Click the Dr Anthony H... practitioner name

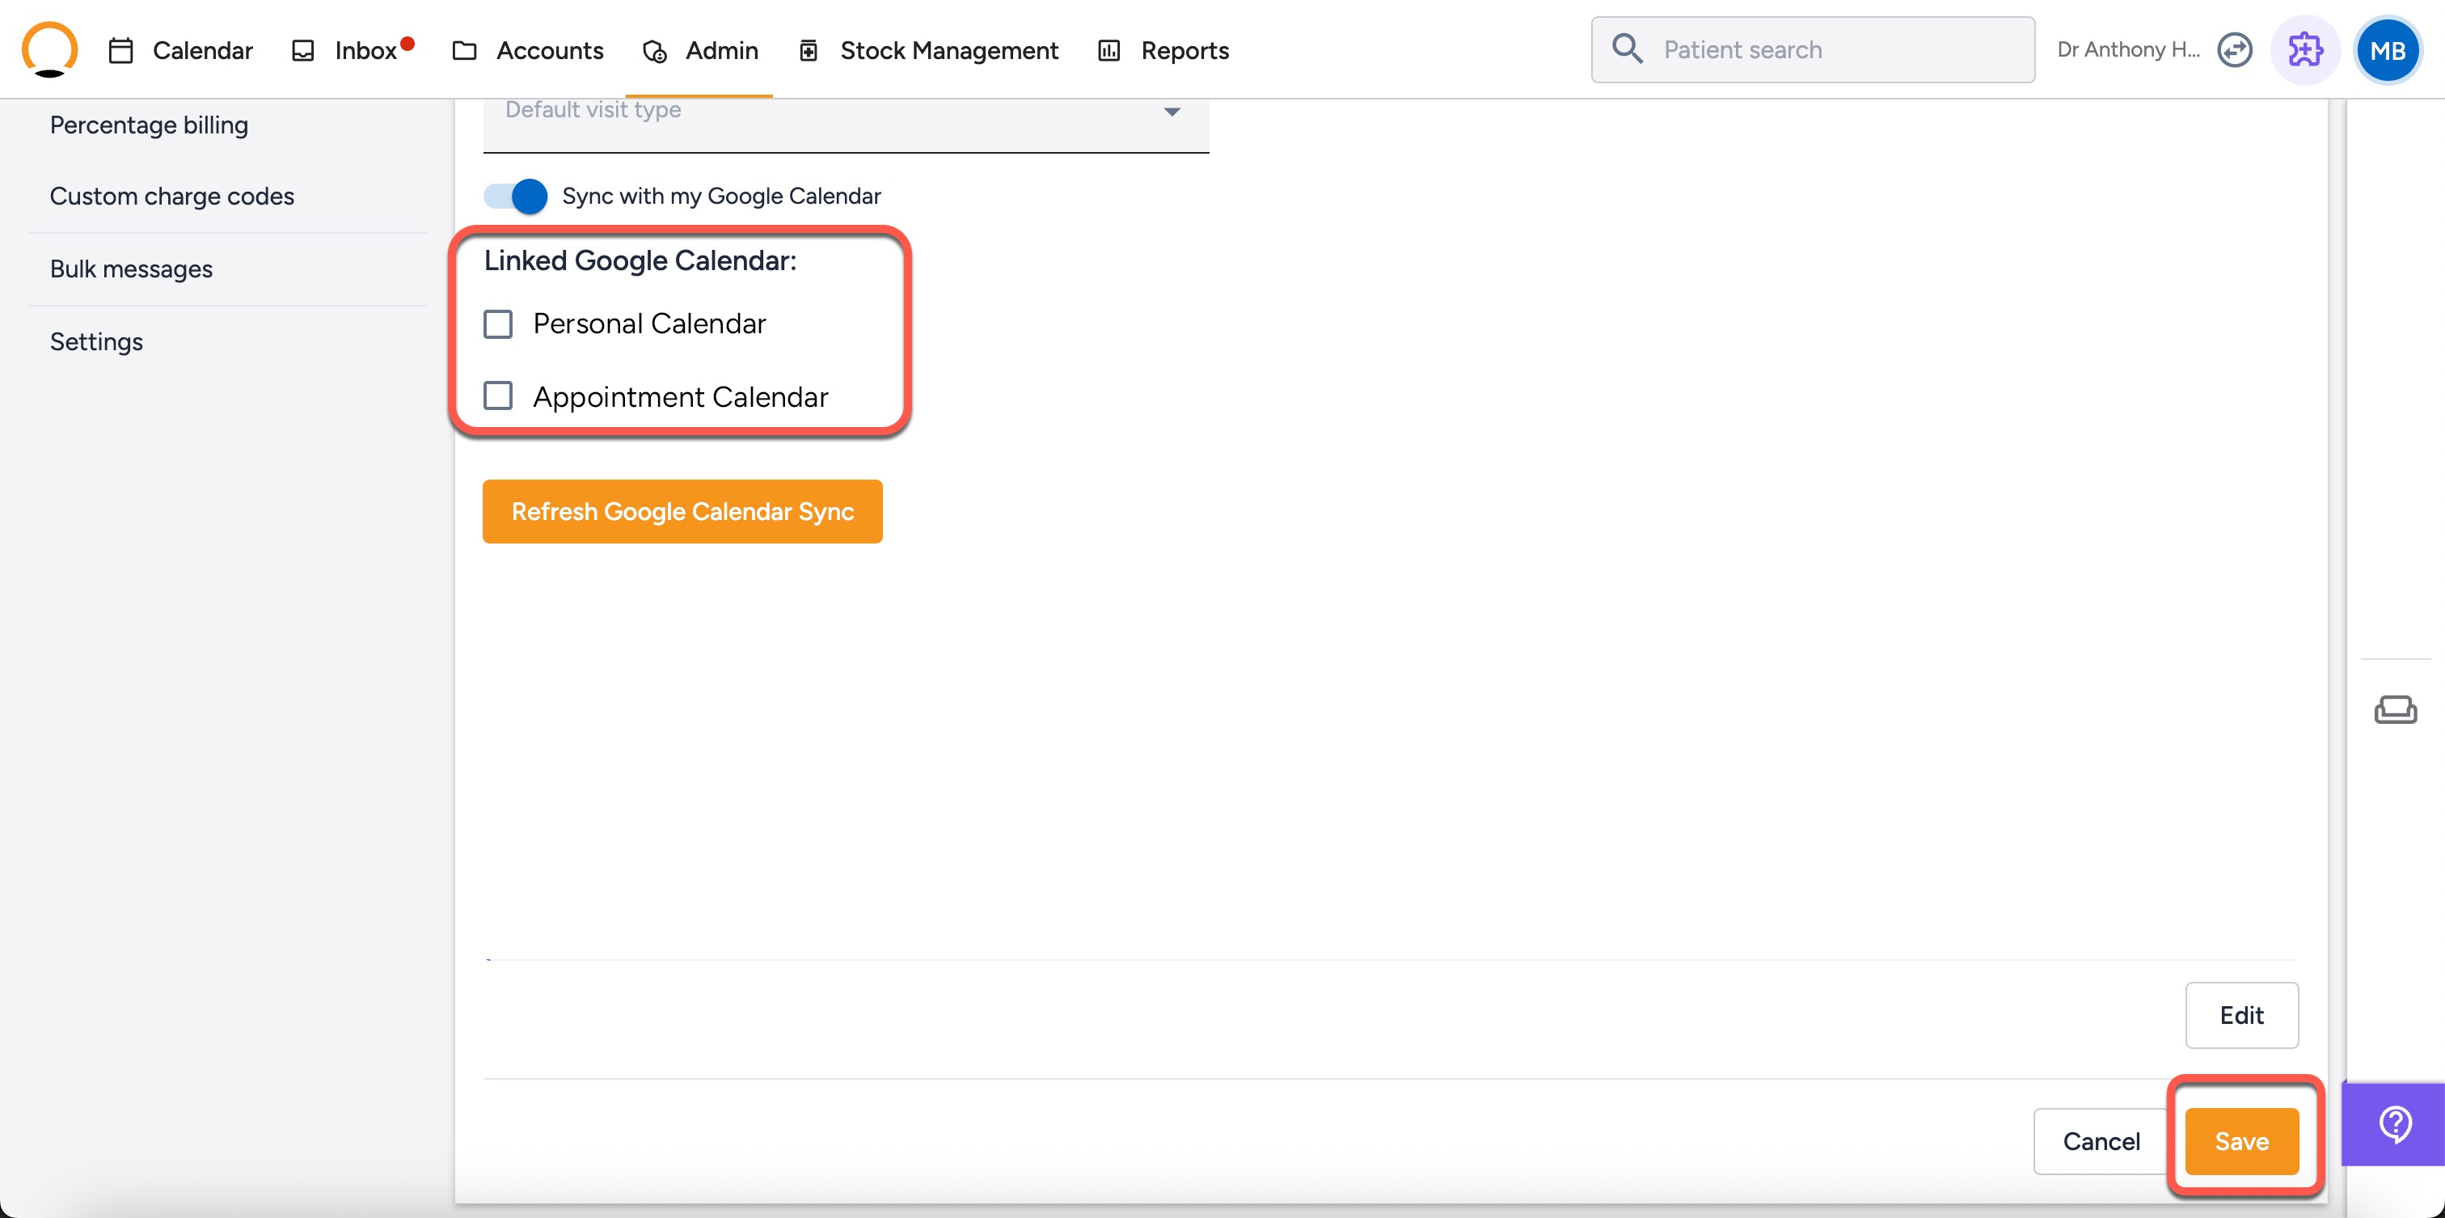point(2128,49)
